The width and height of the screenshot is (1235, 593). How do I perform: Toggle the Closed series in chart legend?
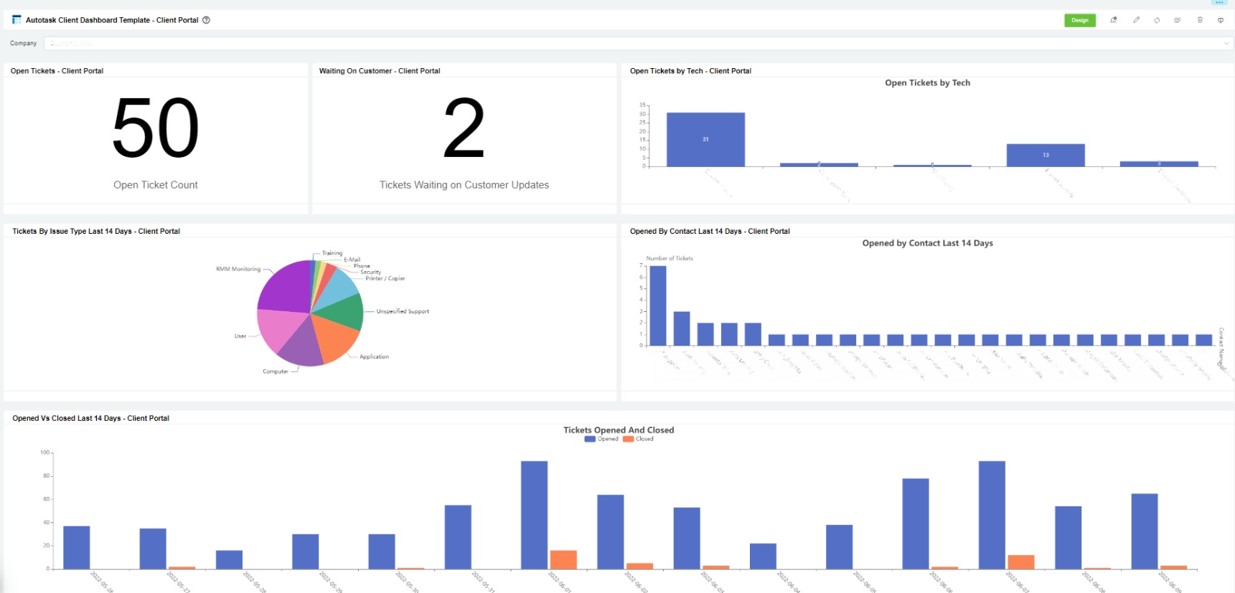(639, 439)
